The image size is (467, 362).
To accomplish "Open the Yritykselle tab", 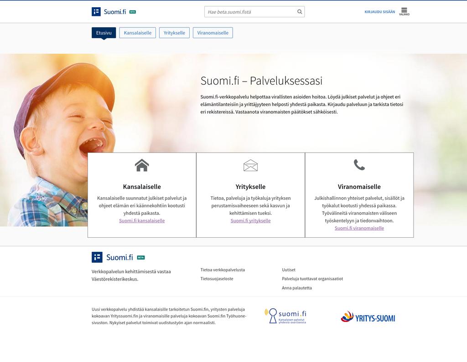I will [174, 33].
